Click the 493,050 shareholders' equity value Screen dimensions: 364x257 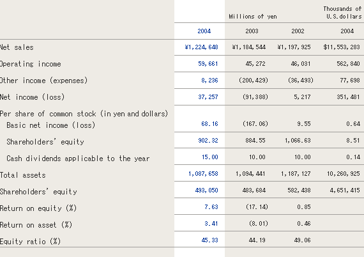click(207, 191)
